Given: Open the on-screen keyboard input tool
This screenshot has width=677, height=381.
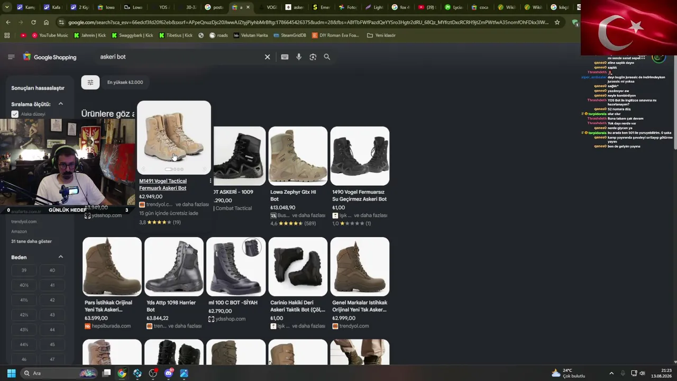Looking at the screenshot, I should pyautogui.click(x=285, y=57).
